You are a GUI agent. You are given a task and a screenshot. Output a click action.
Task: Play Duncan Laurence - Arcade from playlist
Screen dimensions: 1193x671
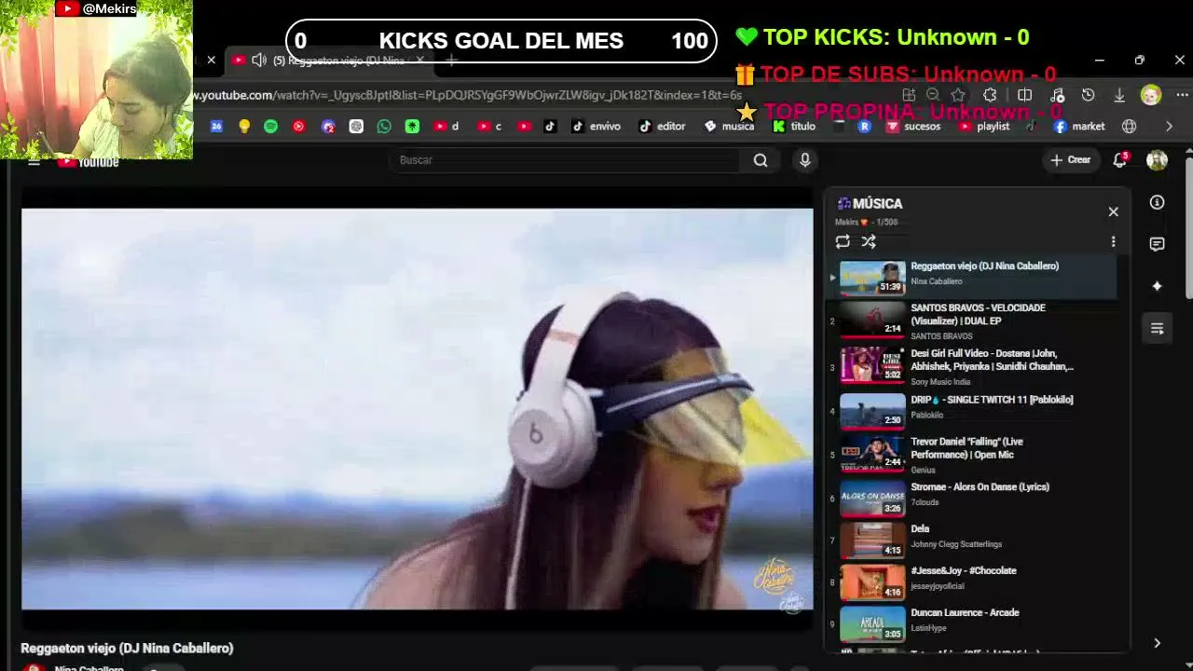pos(973,623)
